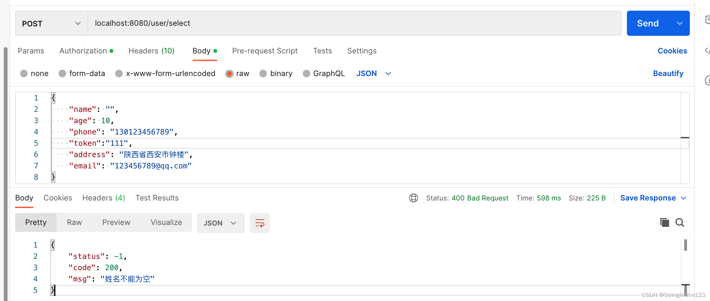
Task: Open the JSON language dropdown
Action: [x=374, y=73]
